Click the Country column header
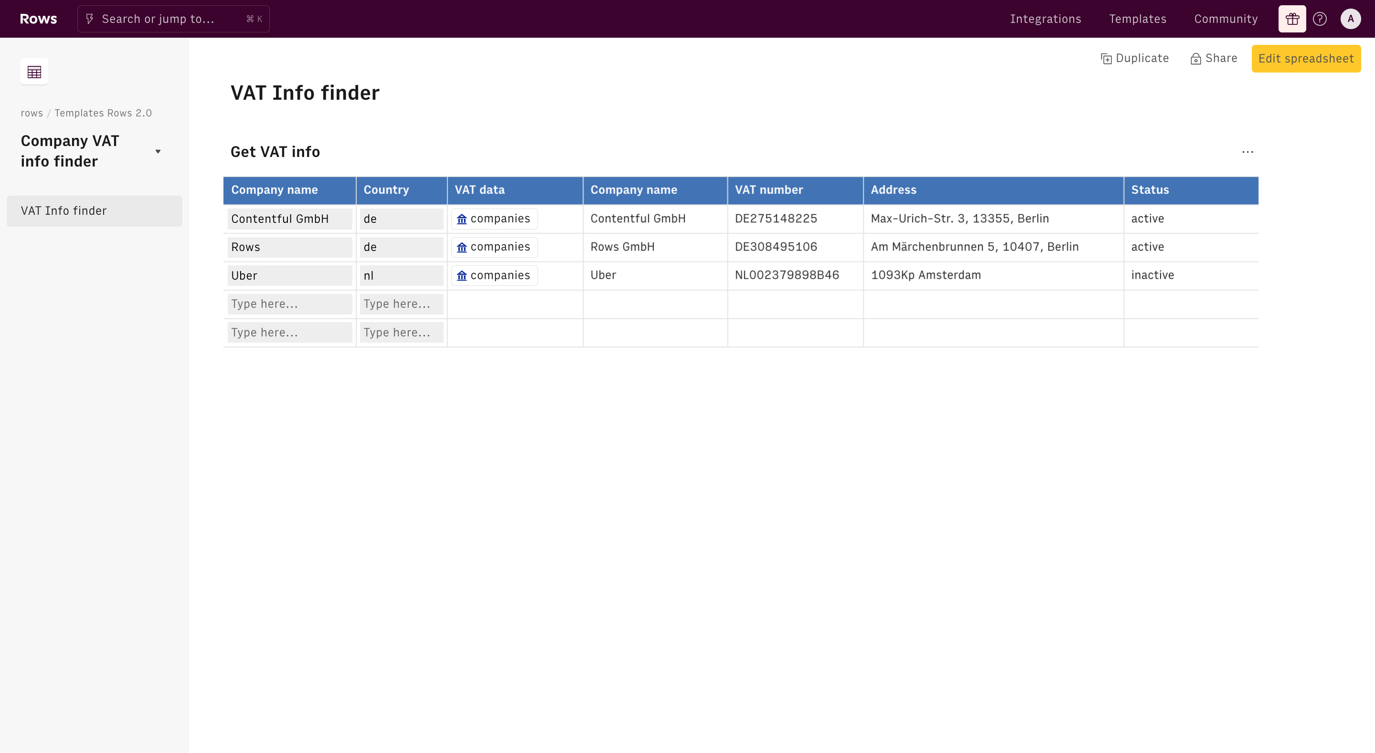Image resolution: width=1375 pixels, height=753 pixels. click(x=402, y=190)
